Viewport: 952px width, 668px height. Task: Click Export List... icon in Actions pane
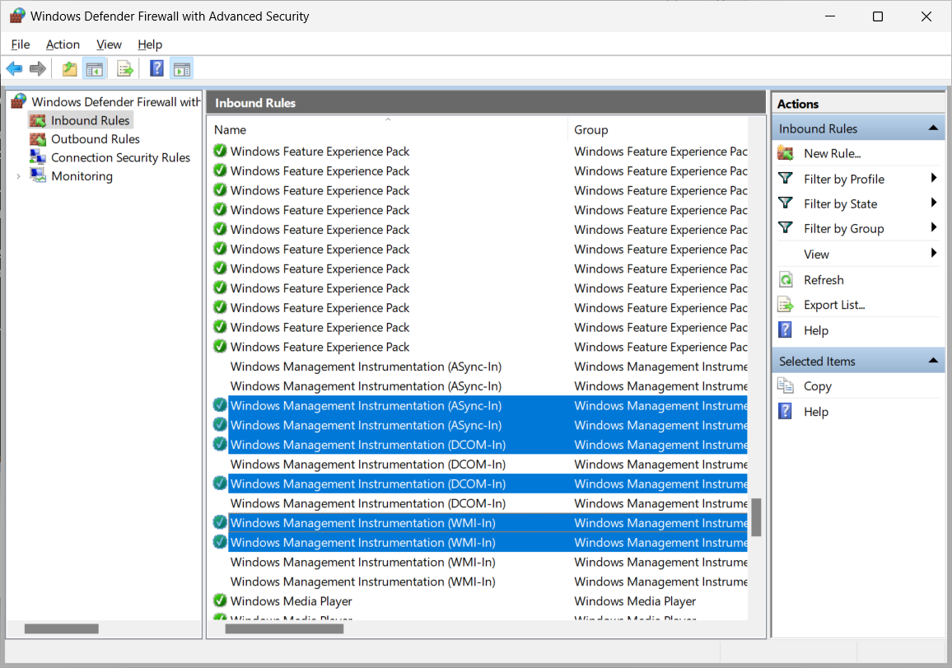click(x=786, y=305)
